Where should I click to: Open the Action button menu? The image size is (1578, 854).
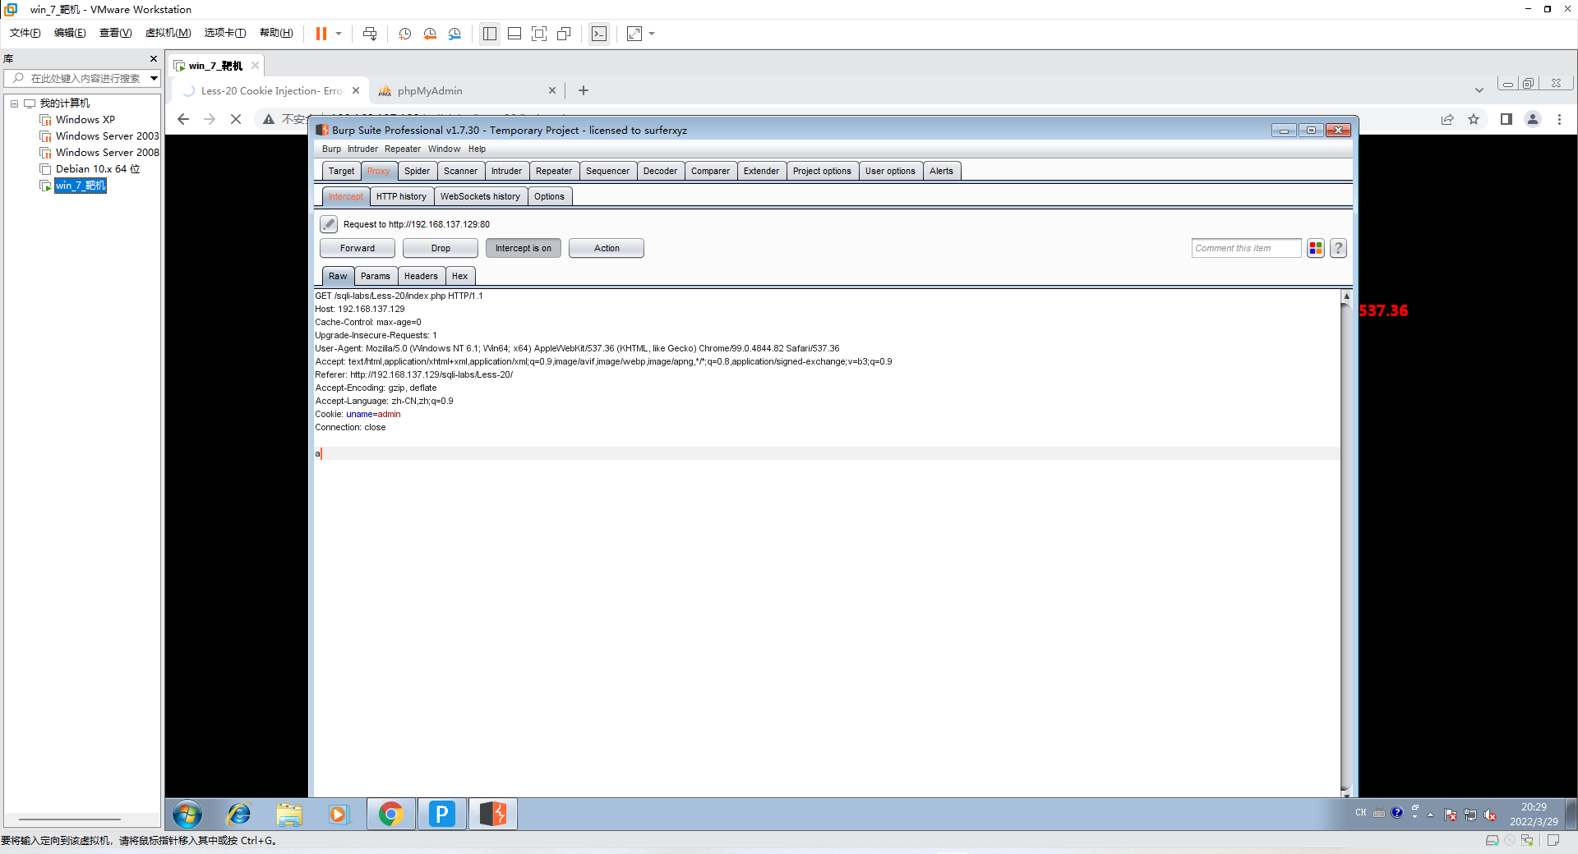[607, 248]
